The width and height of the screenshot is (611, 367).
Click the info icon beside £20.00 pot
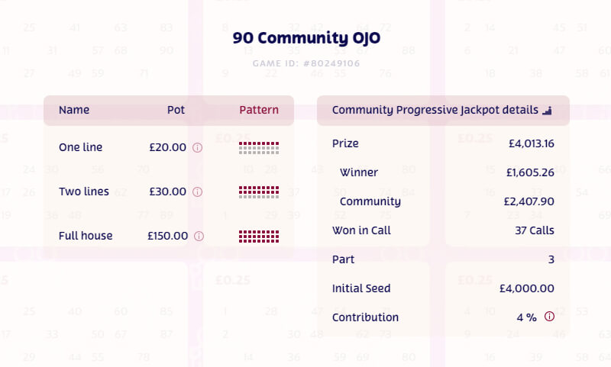pos(197,148)
